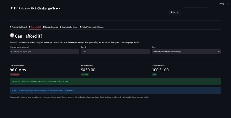This screenshot has width=231, height=118.
Task: Click the Type dropdown chevron arrow
Action: [219, 52]
